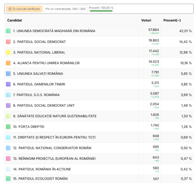Click the red swatch for Partidul Social Democrat
Image resolution: width=196 pixels, height=189 pixels.
point(8,42)
